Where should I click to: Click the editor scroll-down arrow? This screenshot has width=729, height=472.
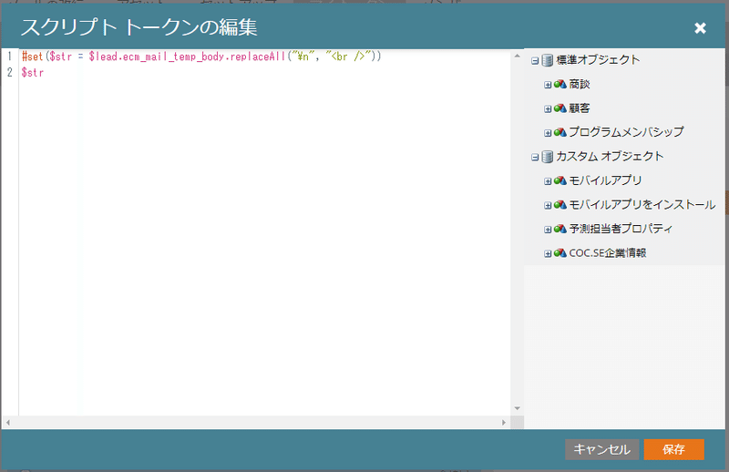tap(517, 409)
